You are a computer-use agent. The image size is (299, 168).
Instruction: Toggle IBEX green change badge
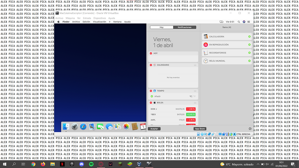[x=191, y=114]
